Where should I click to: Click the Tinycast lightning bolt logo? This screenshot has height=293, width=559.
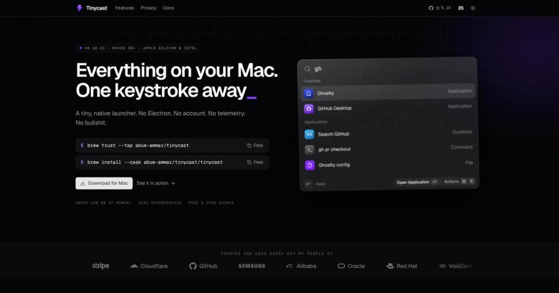tap(79, 8)
